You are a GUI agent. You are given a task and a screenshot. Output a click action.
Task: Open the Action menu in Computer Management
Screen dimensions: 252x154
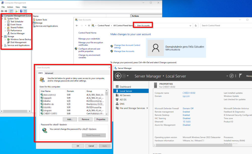(x=10, y=7)
